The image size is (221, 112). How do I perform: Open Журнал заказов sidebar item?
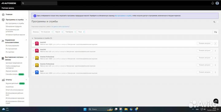[12, 71]
